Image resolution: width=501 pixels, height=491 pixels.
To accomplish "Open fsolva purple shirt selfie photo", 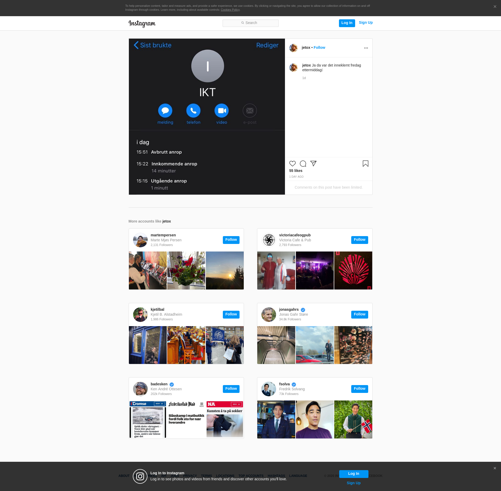I will coord(315,420).
